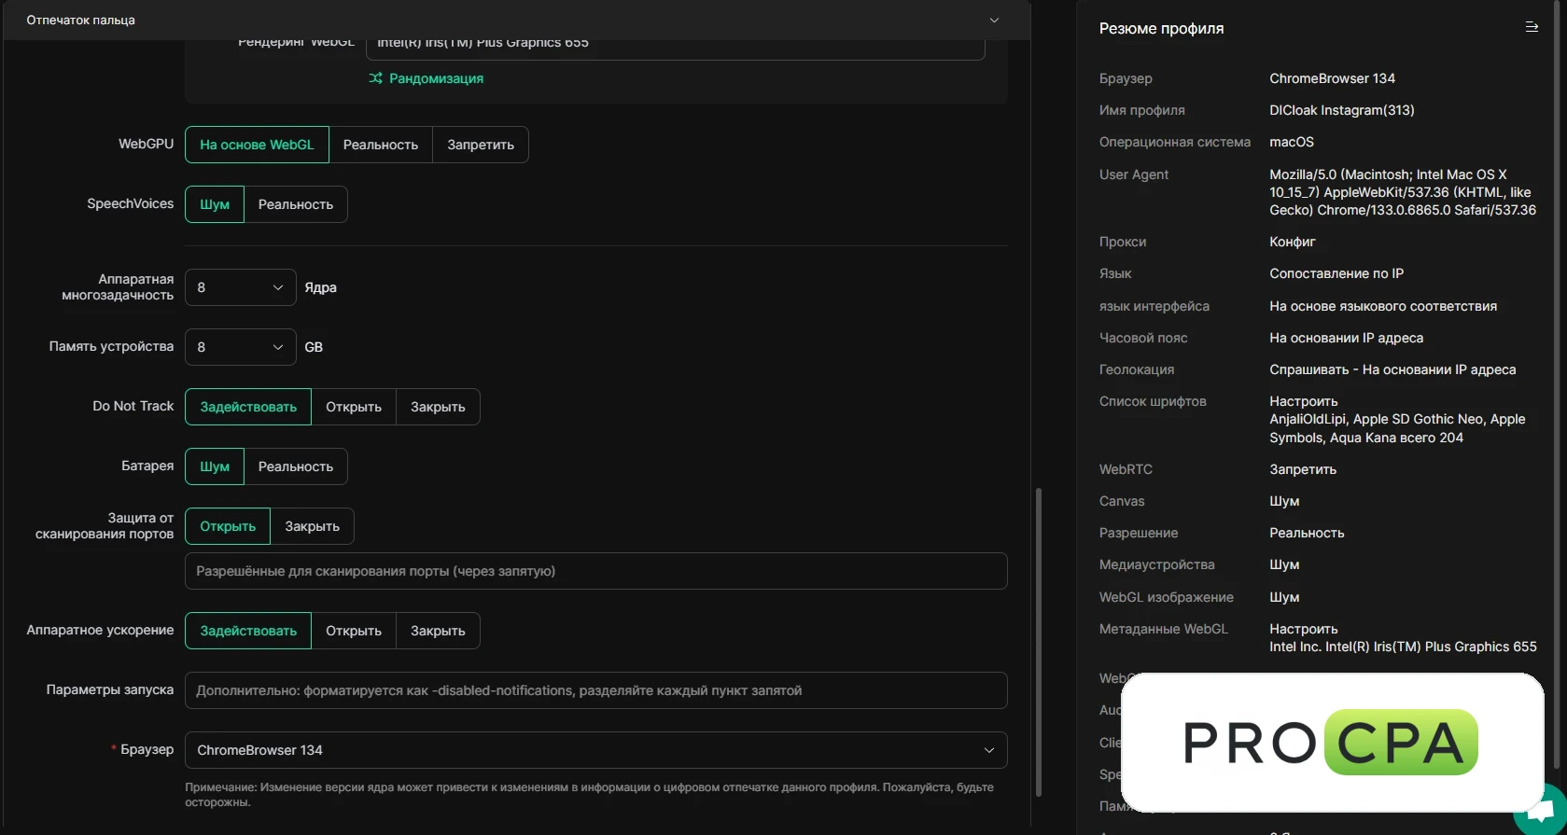This screenshot has height=835, width=1567.
Task: Click the Конфиг proxy value
Action: (x=1293, y=242)
